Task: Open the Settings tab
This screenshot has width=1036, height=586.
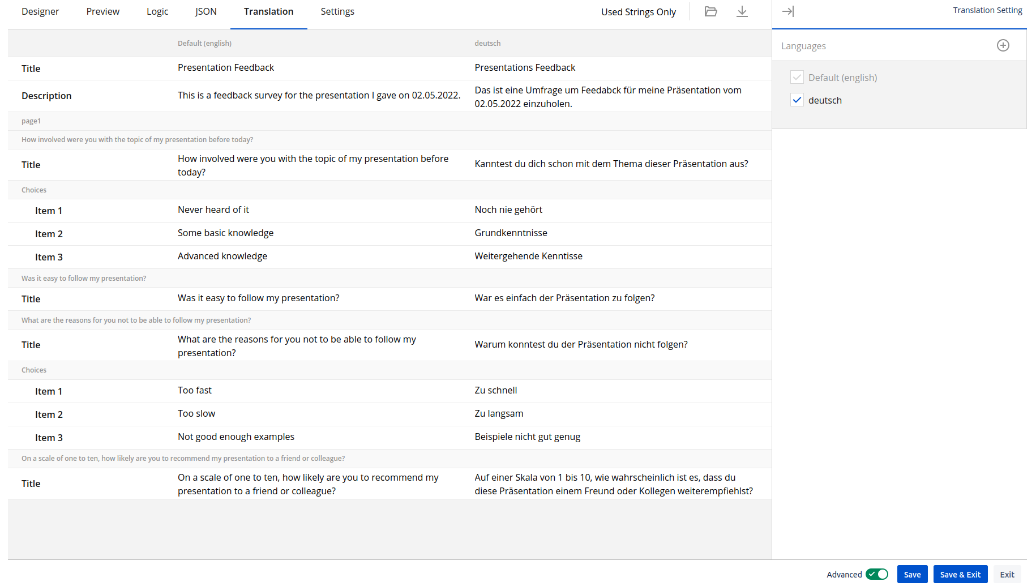Action: pos(337,12)
